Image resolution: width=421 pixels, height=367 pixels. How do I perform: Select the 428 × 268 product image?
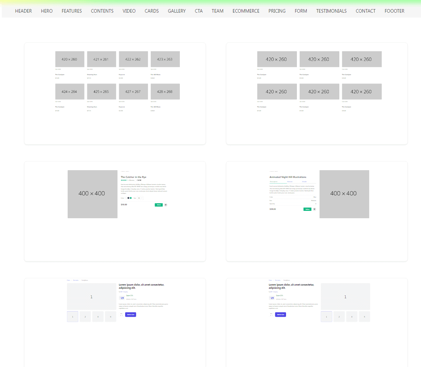tap(165, 92)
